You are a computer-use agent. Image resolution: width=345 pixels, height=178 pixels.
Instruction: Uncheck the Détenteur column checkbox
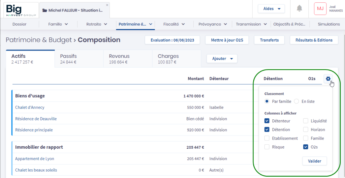(267, 121)
